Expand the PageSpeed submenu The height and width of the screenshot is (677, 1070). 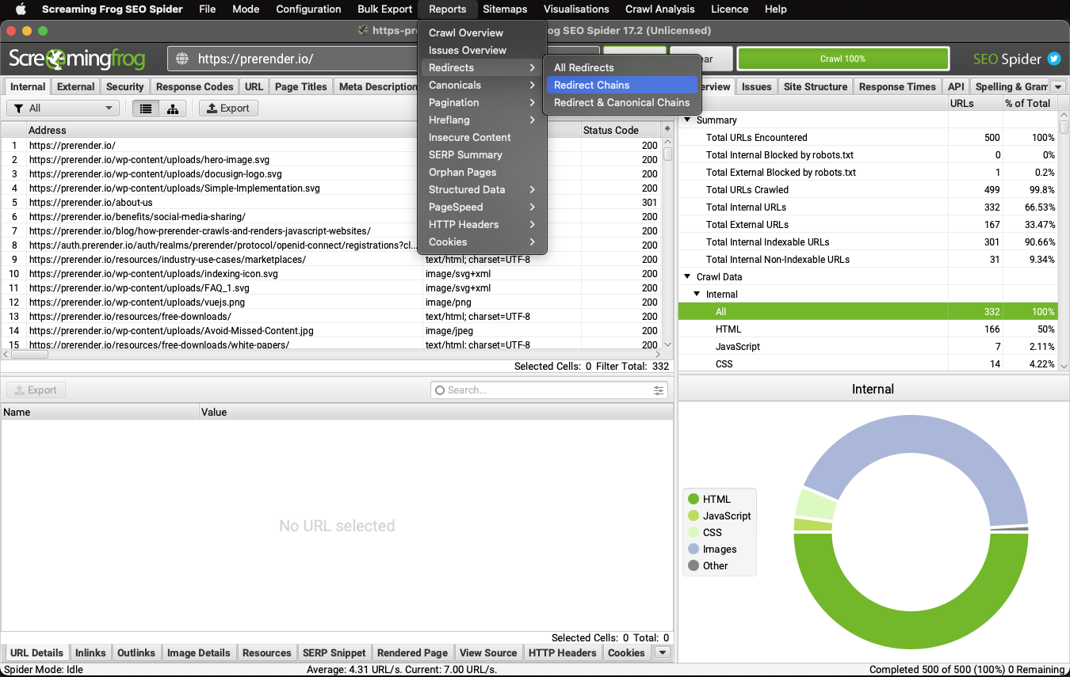coord(482,207)
